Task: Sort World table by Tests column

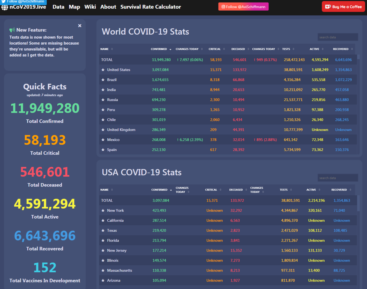Action: pyautogui.click(x=288, y=49)
